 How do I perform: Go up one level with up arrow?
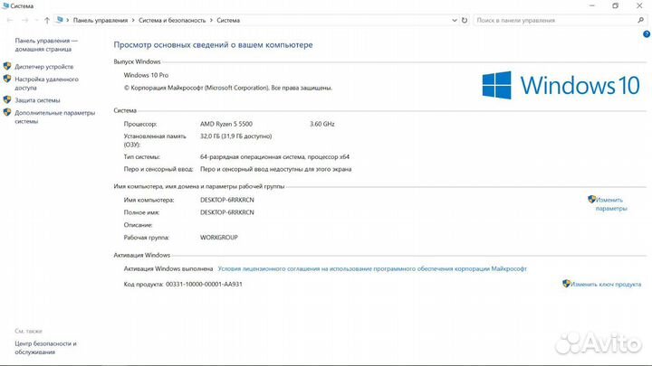[47, 20]
